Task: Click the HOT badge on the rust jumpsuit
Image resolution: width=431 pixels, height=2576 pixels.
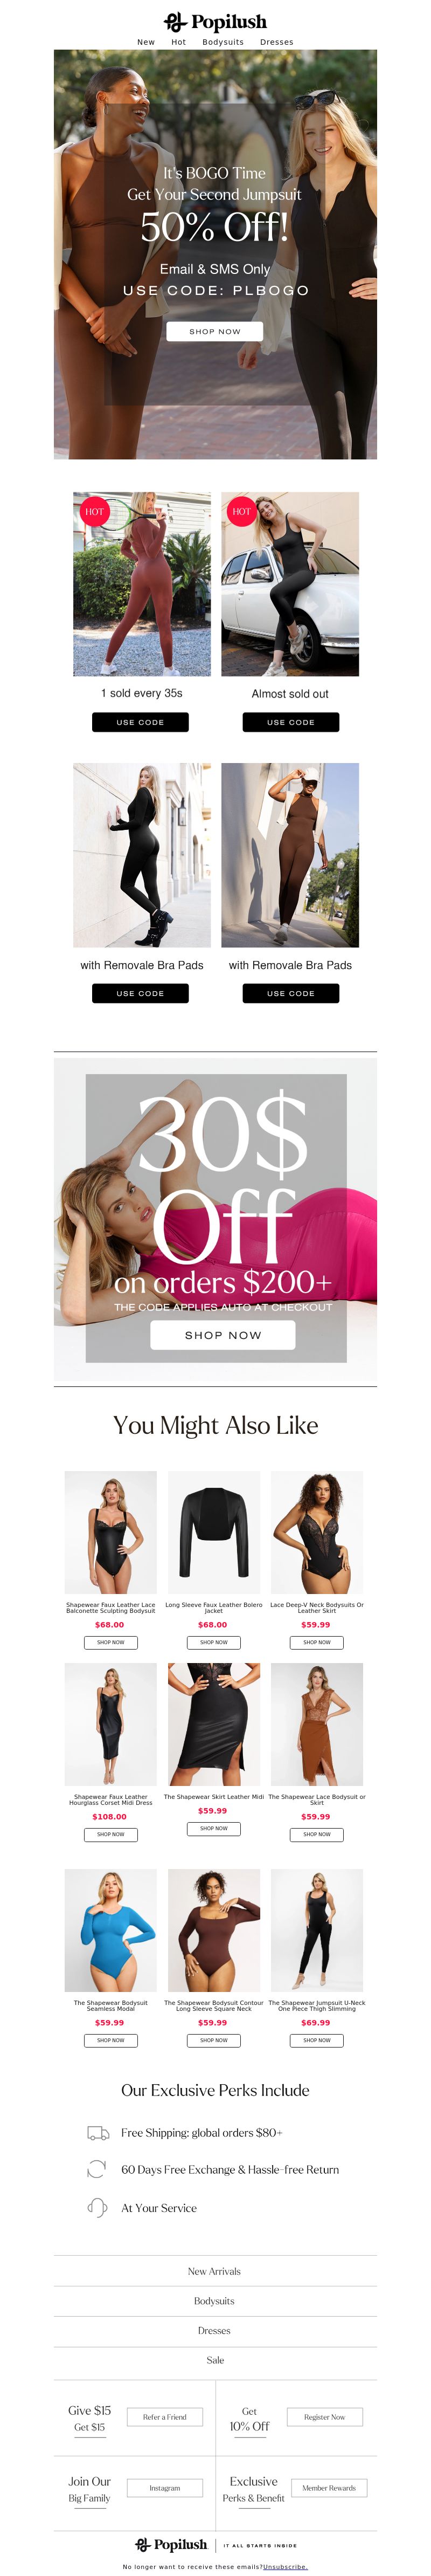Action: [94, 511]
